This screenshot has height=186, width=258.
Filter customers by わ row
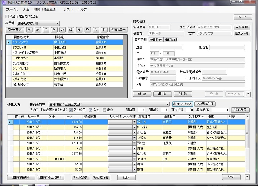104,30
